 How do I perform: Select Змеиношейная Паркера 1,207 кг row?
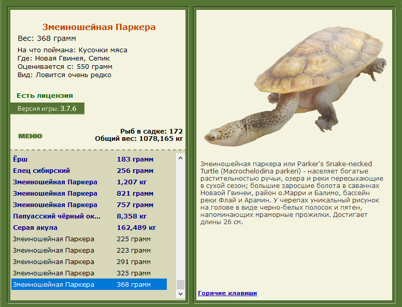[x=89, y=182]
